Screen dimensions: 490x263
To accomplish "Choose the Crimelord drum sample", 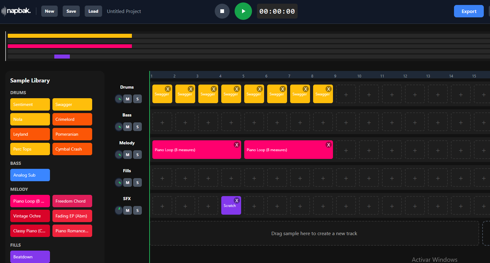I will tap(72, 119).
